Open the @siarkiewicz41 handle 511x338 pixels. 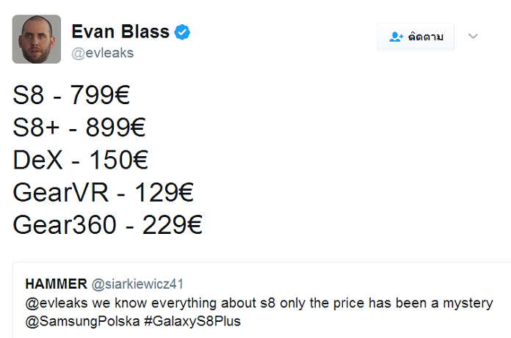[137, 284]
